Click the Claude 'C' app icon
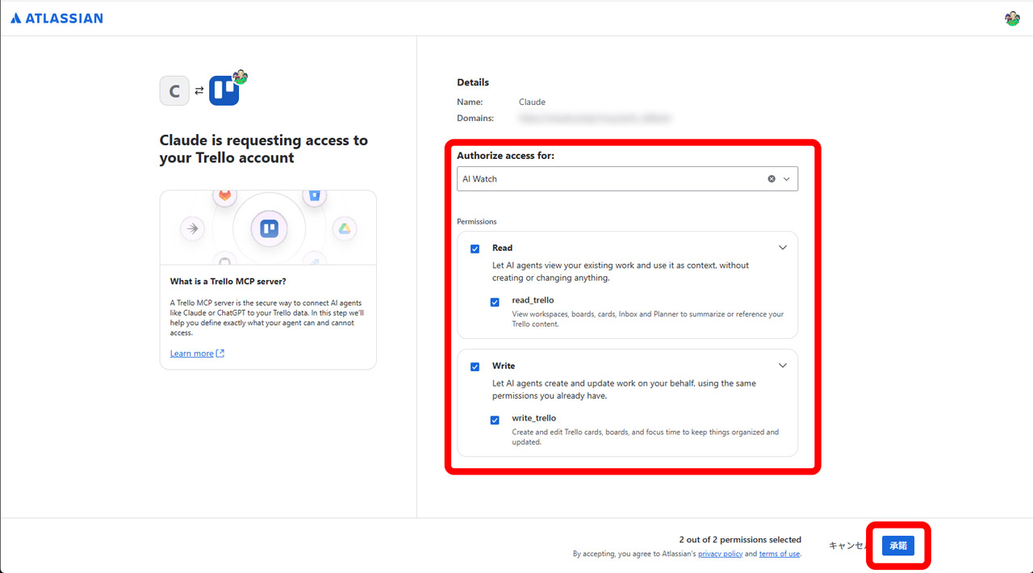Viewport: 1033px width, 573px height. [x=174, y=91]
